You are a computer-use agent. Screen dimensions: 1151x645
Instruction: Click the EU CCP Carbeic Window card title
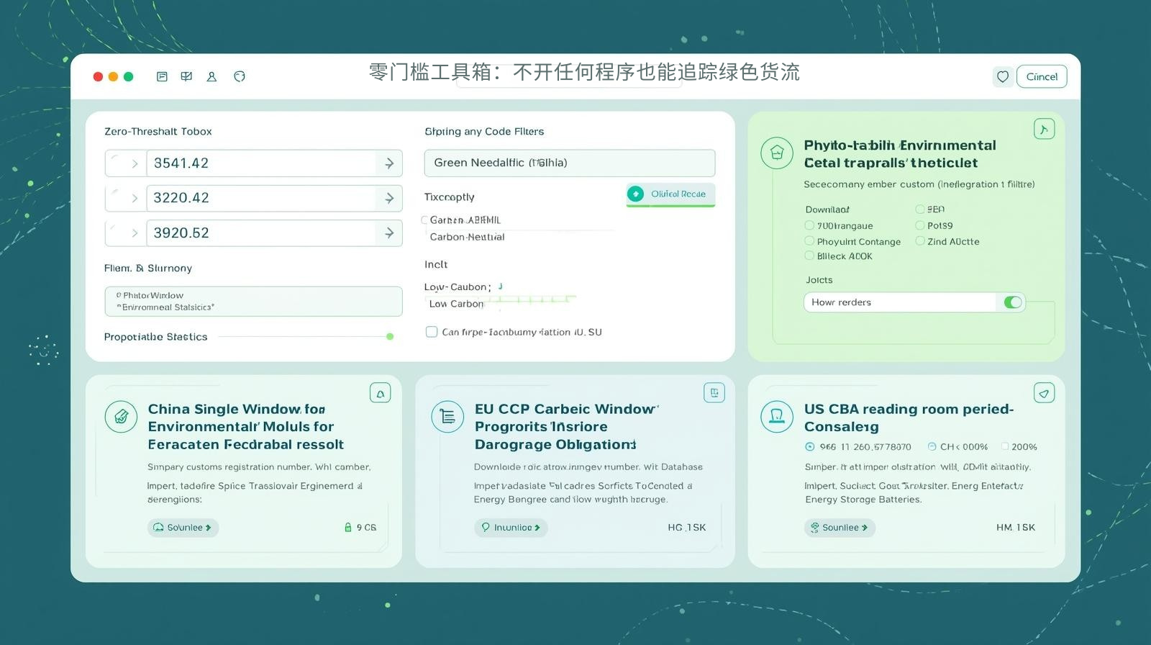coord(567,427)
